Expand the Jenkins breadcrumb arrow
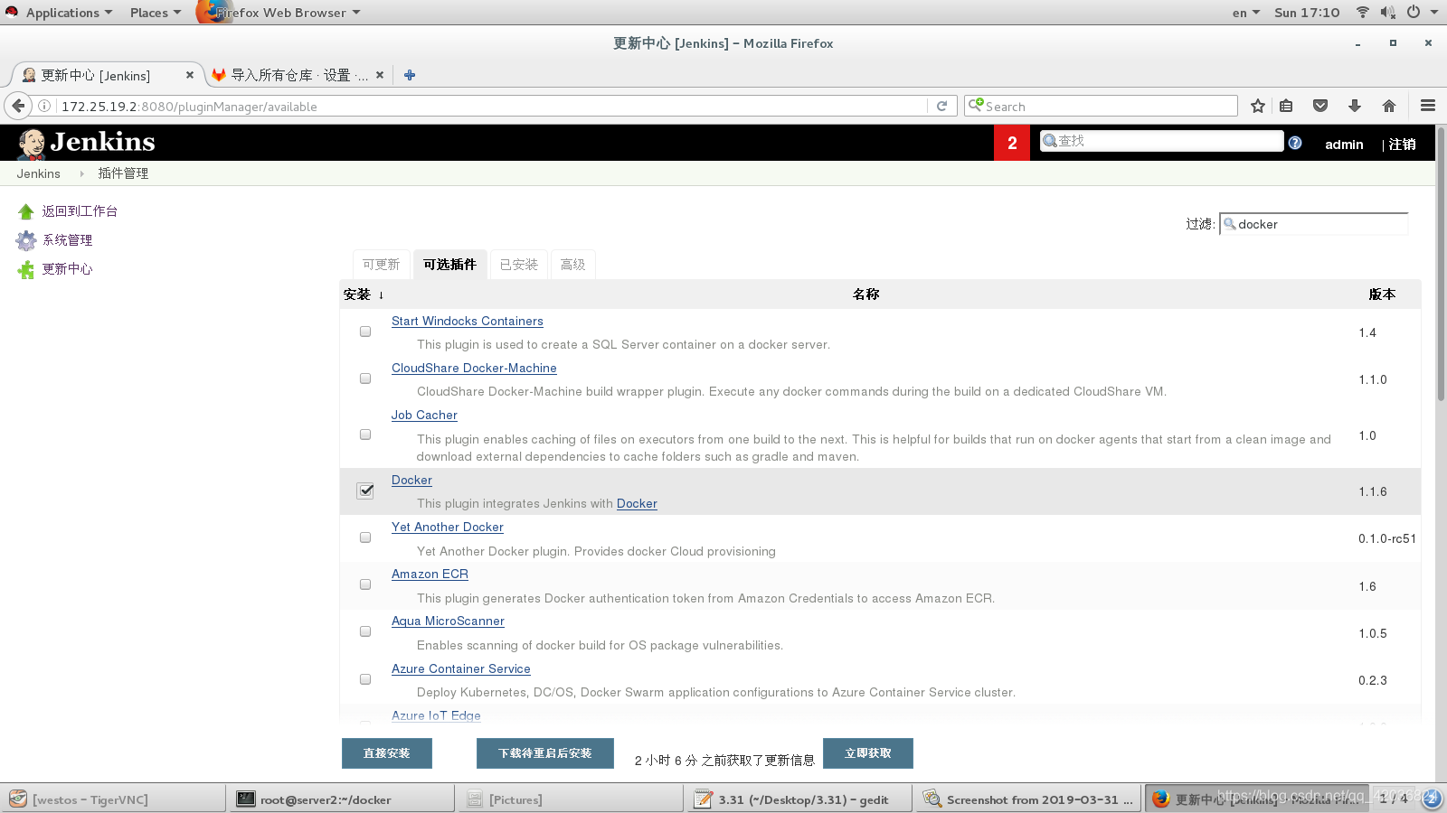The width and height of the screenshot is (1447, 813). tap(81, 173)
